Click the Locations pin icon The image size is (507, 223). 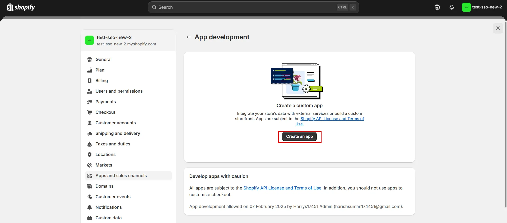[90, 155]
